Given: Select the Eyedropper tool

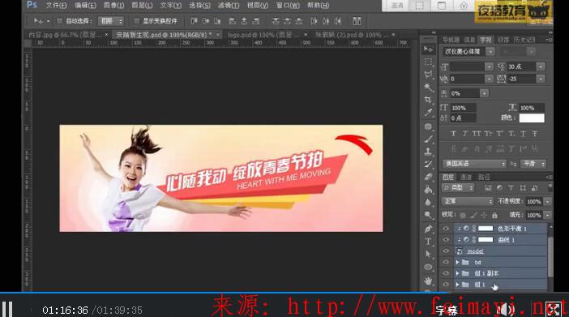Looking at the screenshot, I should [428, 112].
